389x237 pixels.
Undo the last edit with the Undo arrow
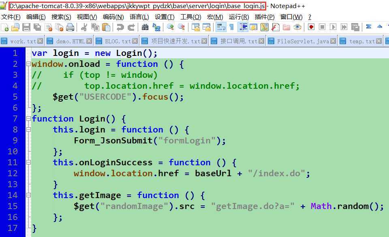pyautogui.click(x=120, y=27)
